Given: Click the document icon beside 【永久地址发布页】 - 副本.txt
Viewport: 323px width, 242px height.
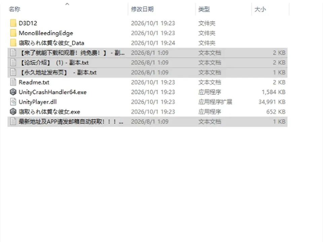Looking at the screenshot, I should (13, 73).
